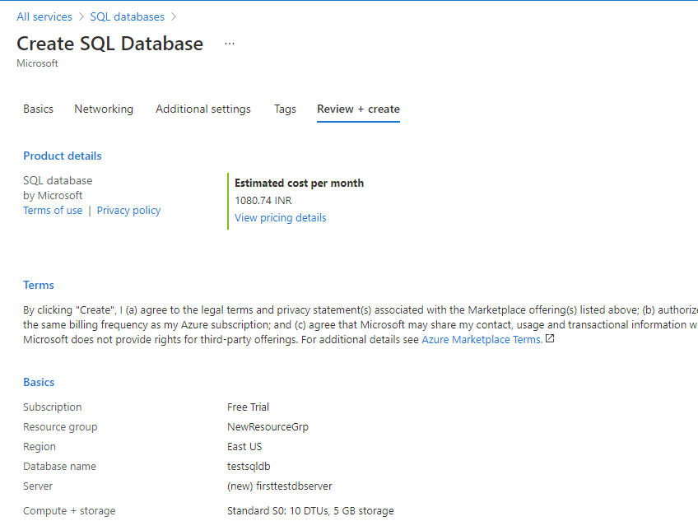Go to SQL databases breadcrumb
Screen dimensions: 698x521
(128, 17)
